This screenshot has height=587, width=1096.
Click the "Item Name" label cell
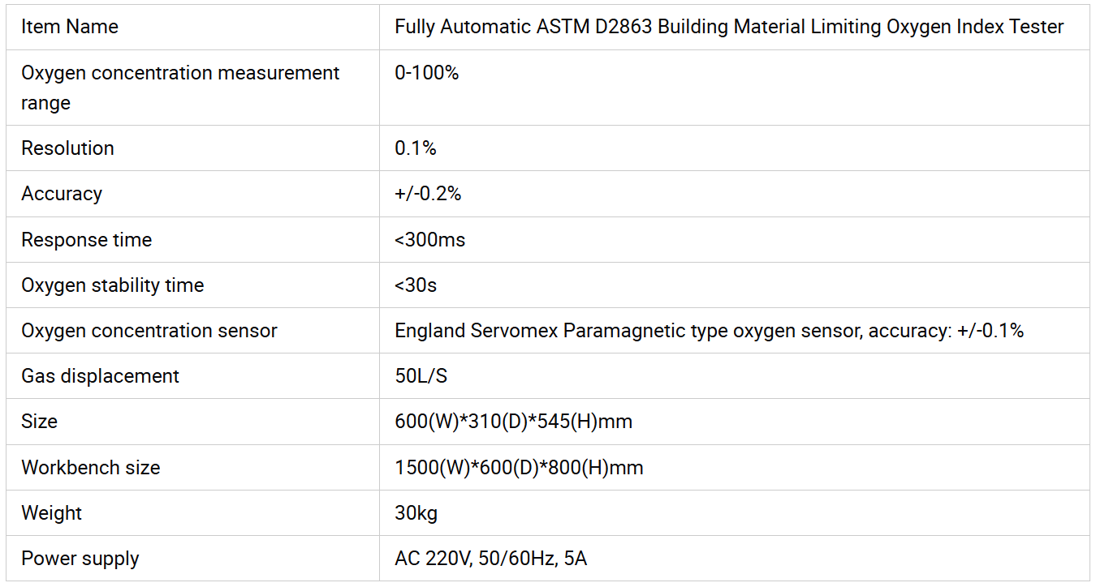click(x=70, y=27)
